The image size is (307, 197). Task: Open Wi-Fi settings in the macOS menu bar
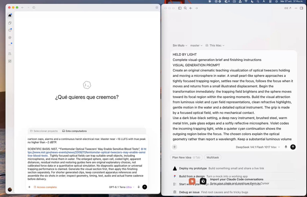pyautogui.click(x=246, y=2)
